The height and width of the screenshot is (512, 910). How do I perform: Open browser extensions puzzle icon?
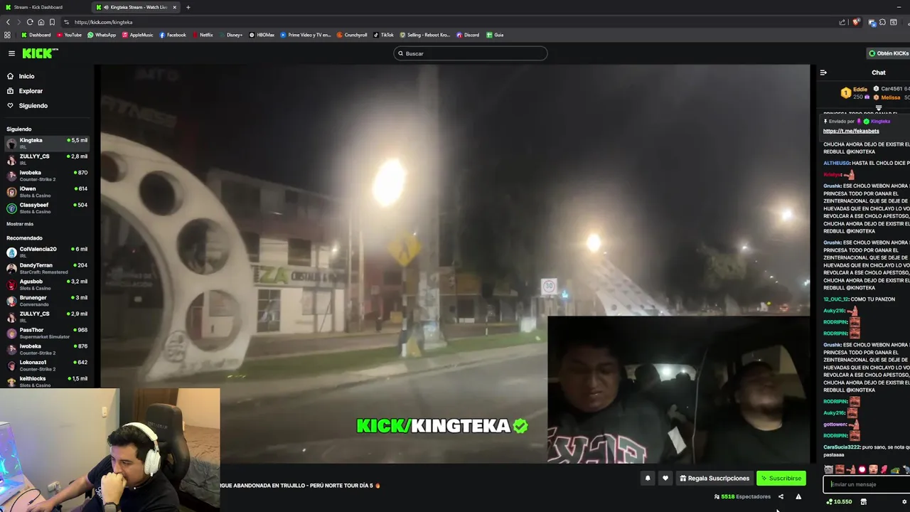tap(882, 22)
